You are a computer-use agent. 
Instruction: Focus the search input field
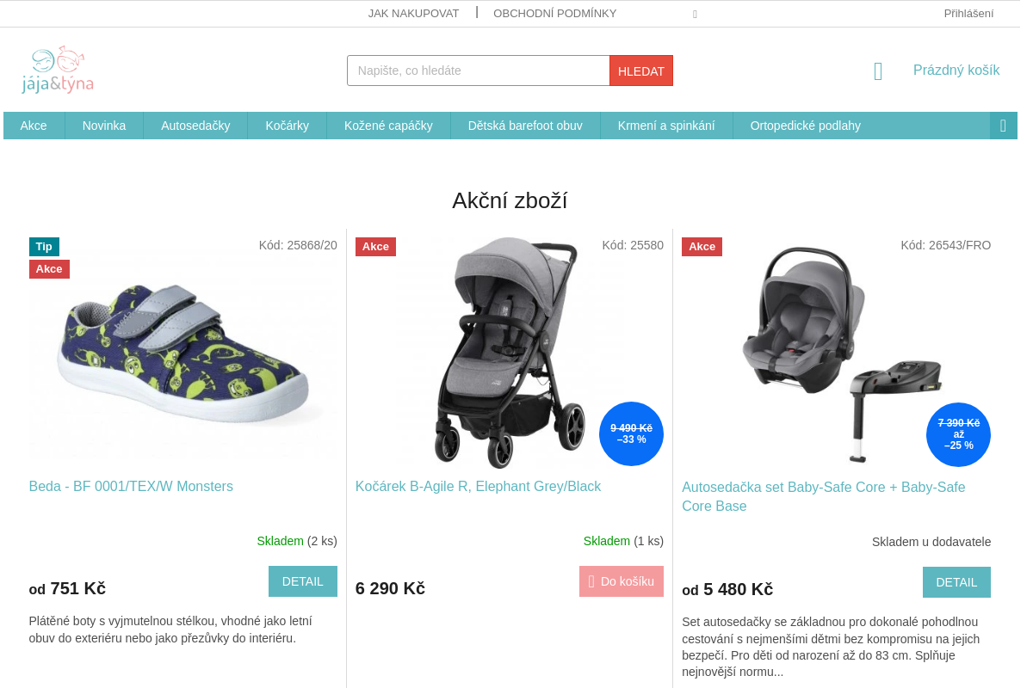(x=479, y=71)
